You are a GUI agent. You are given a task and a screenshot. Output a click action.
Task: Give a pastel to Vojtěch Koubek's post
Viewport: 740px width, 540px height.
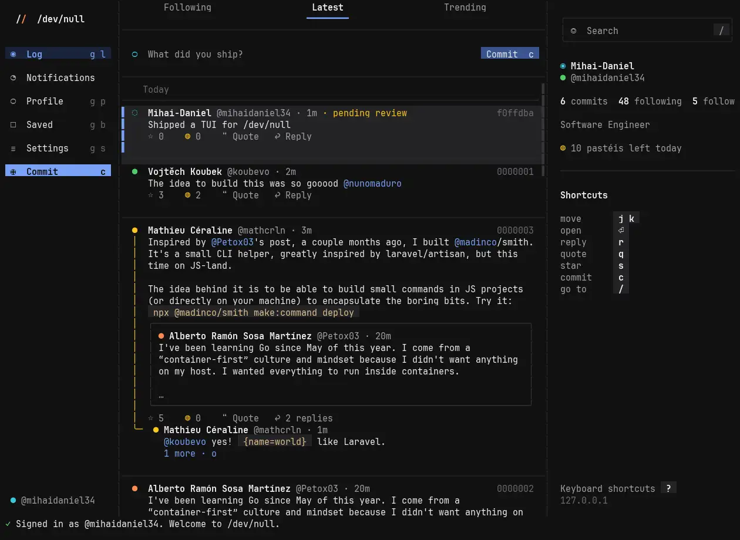187,195
